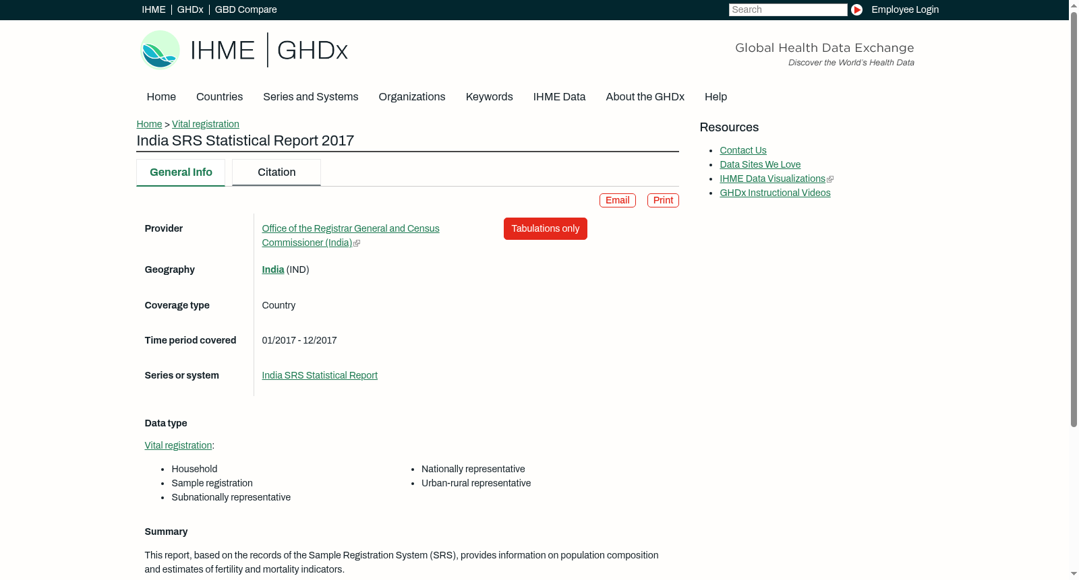Open Vital registration link under Data type
1079x580 pixels.
[178, 445]
